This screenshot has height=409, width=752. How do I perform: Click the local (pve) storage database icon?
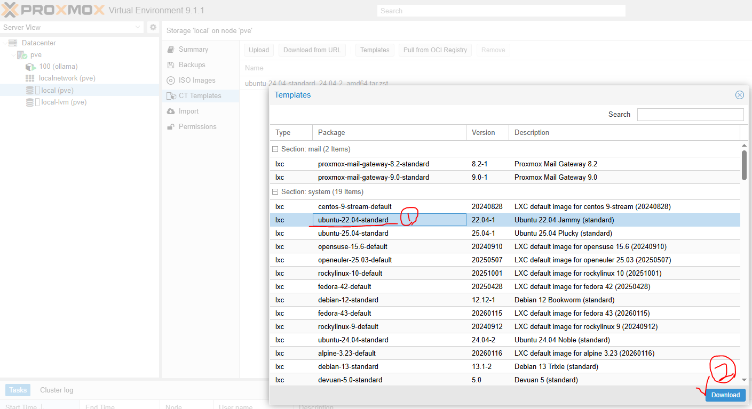(30, 90)
